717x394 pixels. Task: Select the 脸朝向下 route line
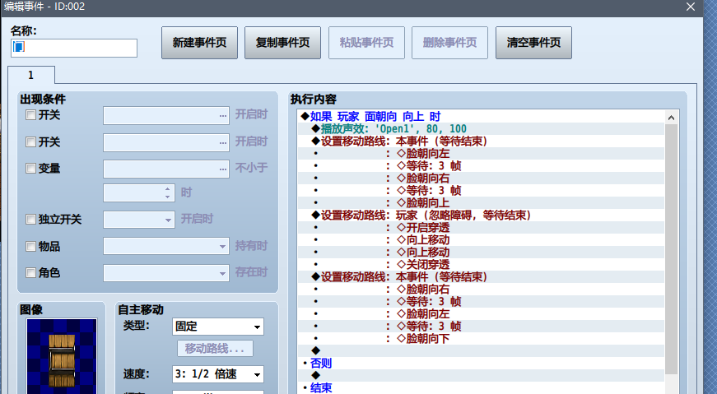coord(481,339)
